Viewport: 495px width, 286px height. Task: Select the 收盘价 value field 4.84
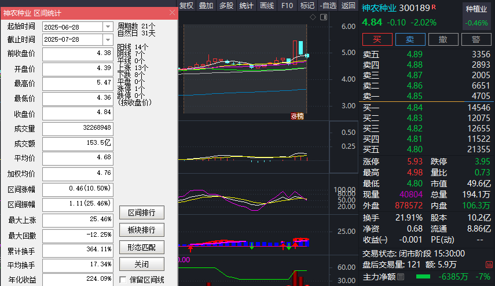78,113
